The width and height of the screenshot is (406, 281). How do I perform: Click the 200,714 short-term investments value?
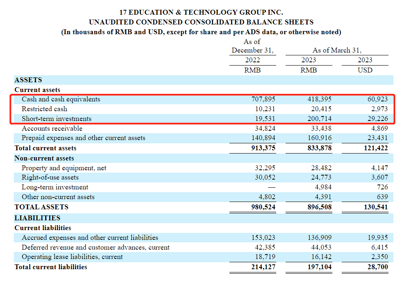click(x=319, y=119)
